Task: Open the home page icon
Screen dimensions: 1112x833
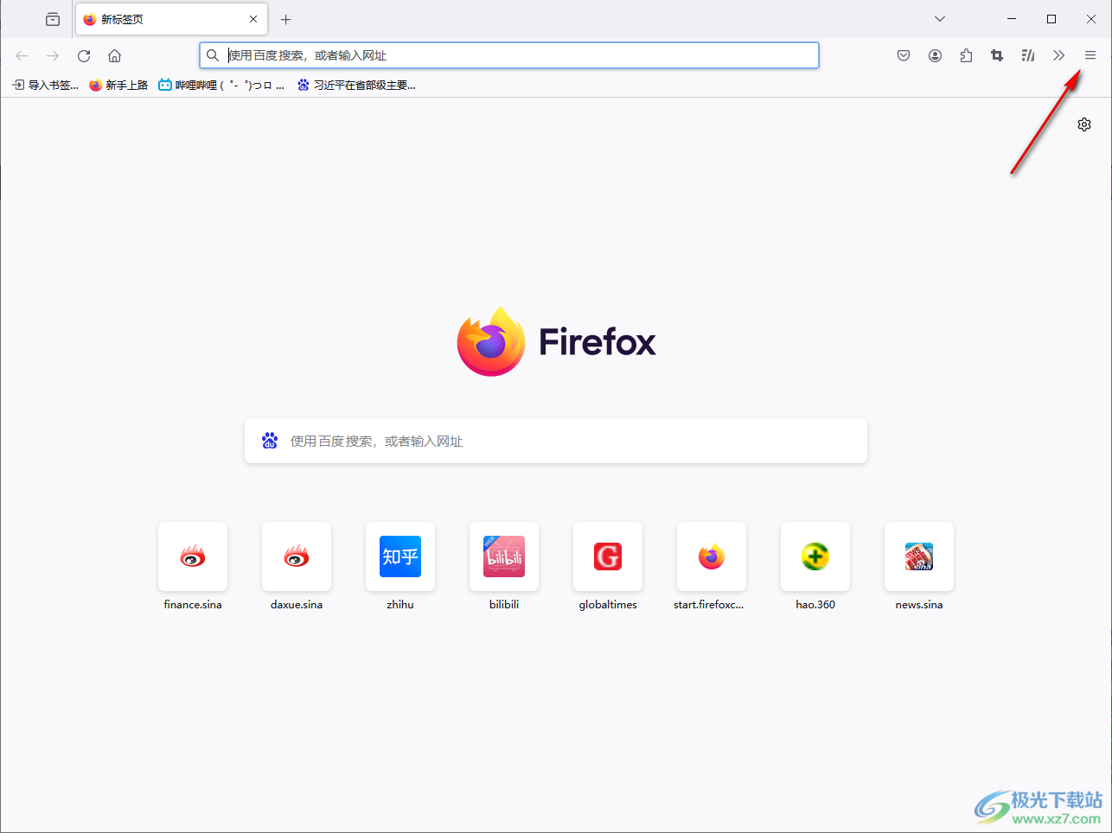Action: click(x=114, y=56)
